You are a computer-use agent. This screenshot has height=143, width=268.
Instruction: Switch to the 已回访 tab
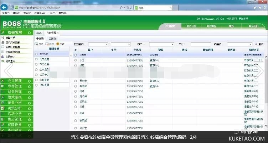[52, 39]
